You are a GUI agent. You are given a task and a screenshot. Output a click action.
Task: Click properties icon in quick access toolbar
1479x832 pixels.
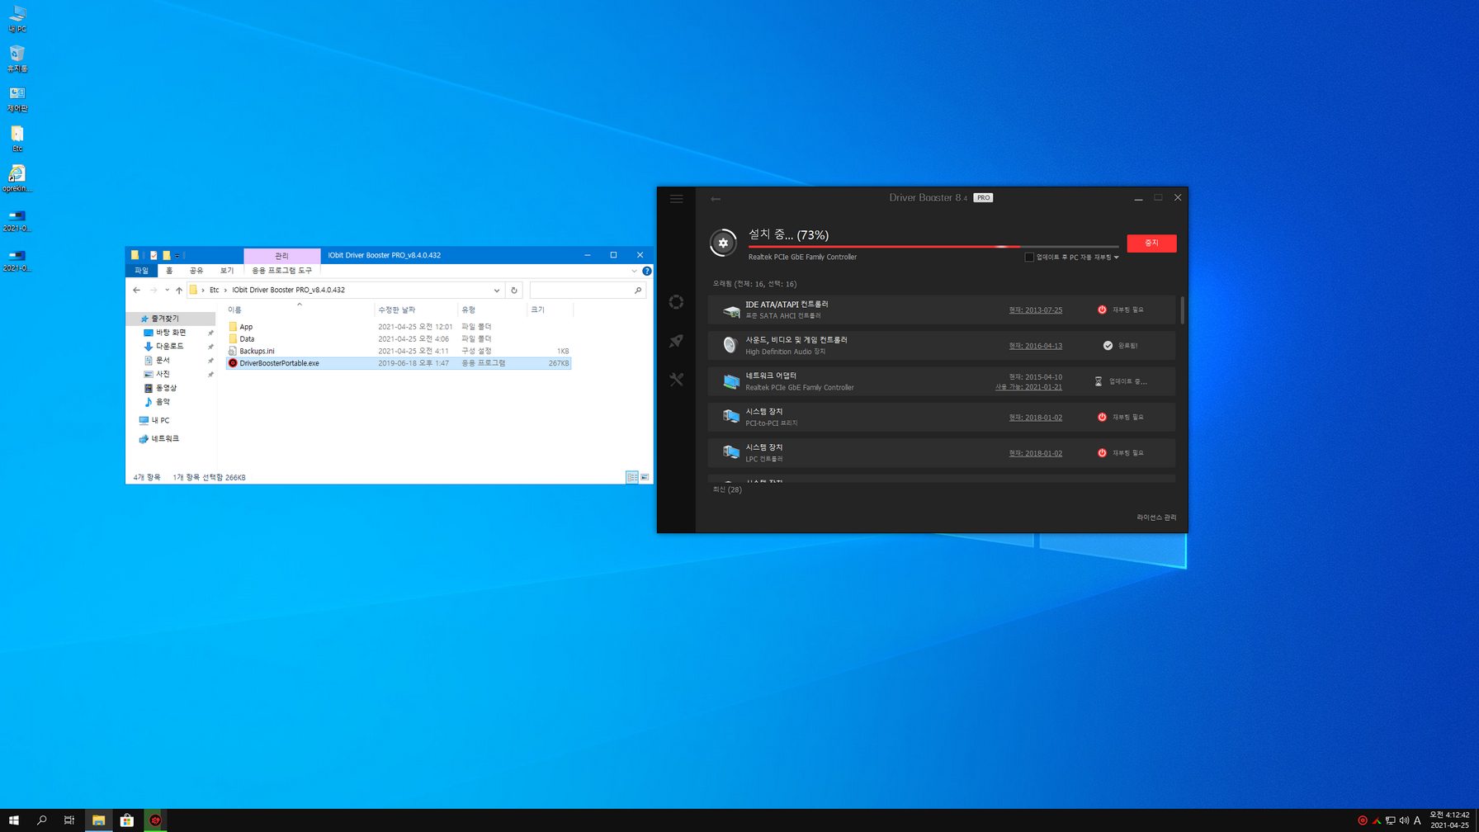[154, 256]
